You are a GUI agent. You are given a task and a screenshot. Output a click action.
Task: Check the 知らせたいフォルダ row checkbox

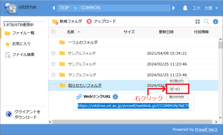pyautogui.click(x=53, y=85)
